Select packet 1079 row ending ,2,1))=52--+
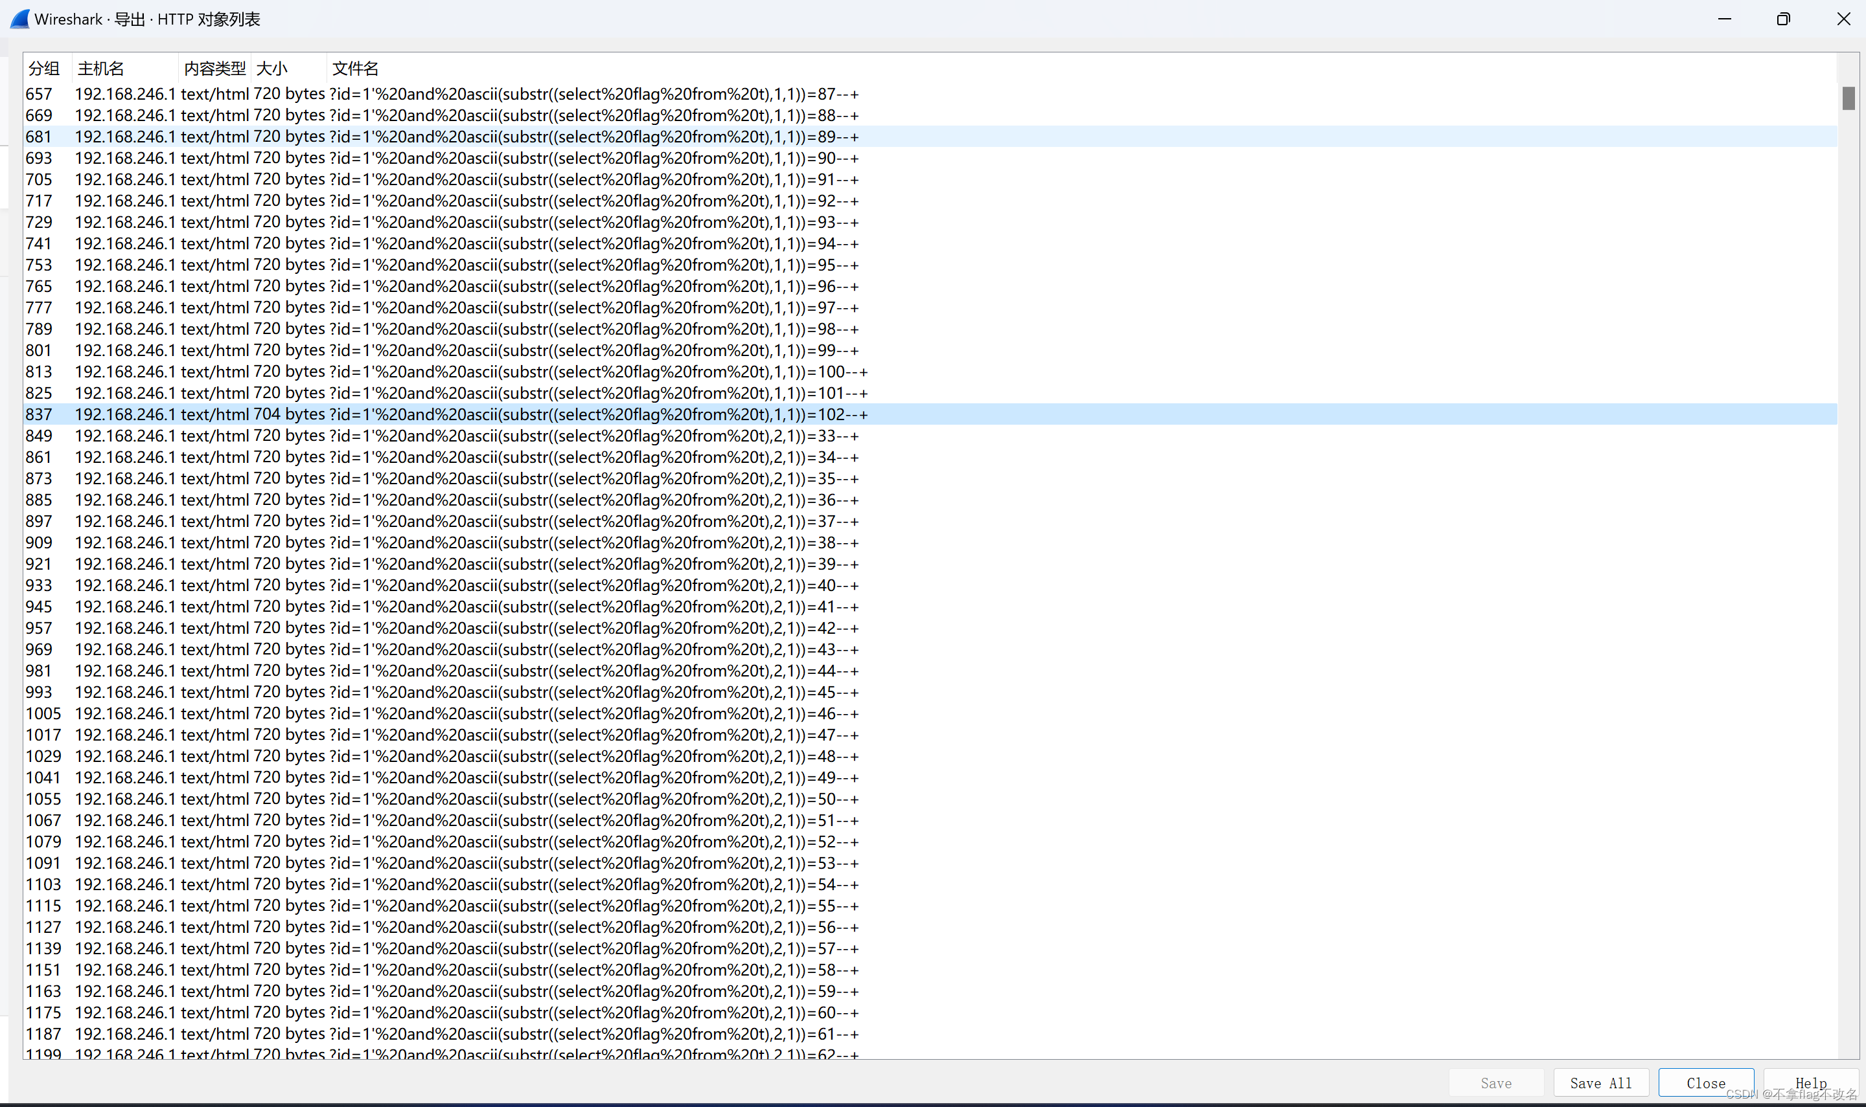 click(930, 842)
